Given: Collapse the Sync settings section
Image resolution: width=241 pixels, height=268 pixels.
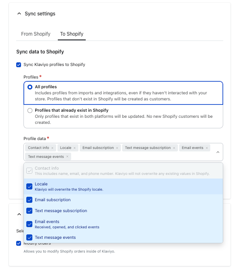Looking at the screenshot, I should click(x=19, y=13).
